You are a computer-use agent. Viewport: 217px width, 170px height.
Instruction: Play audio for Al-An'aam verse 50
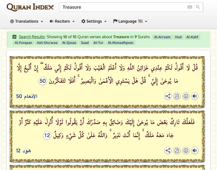195,96
